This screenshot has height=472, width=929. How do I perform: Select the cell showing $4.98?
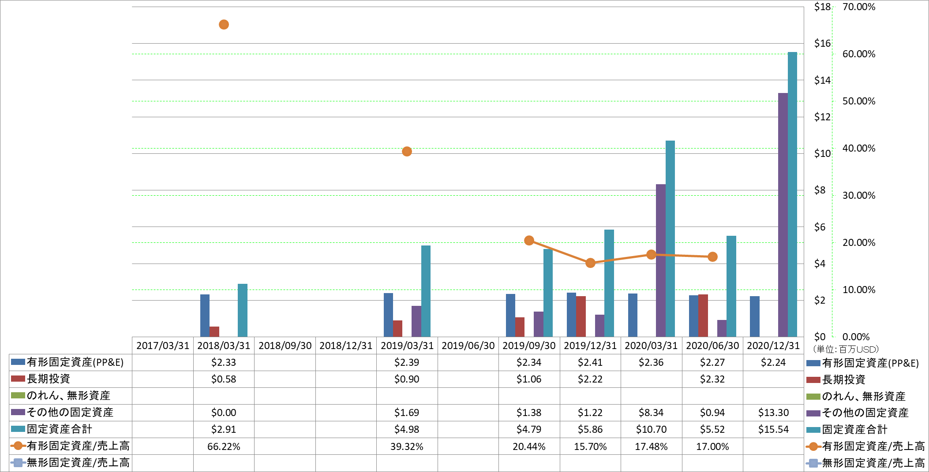pyautogui.click(x=407, y=429)
